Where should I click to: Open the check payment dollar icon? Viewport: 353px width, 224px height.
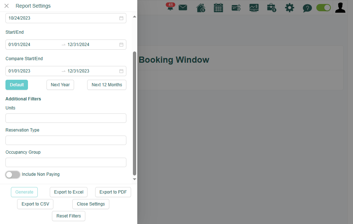(236, 8)
